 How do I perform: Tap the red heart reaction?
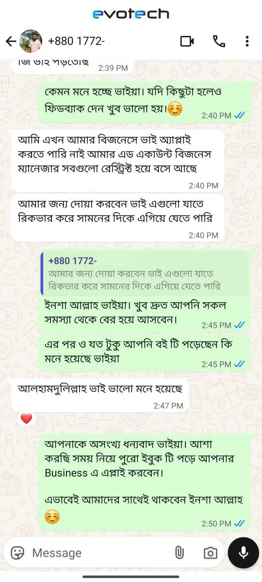[26, 418]
